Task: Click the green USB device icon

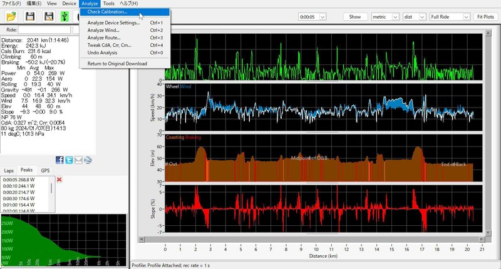Action: (65, 16)
